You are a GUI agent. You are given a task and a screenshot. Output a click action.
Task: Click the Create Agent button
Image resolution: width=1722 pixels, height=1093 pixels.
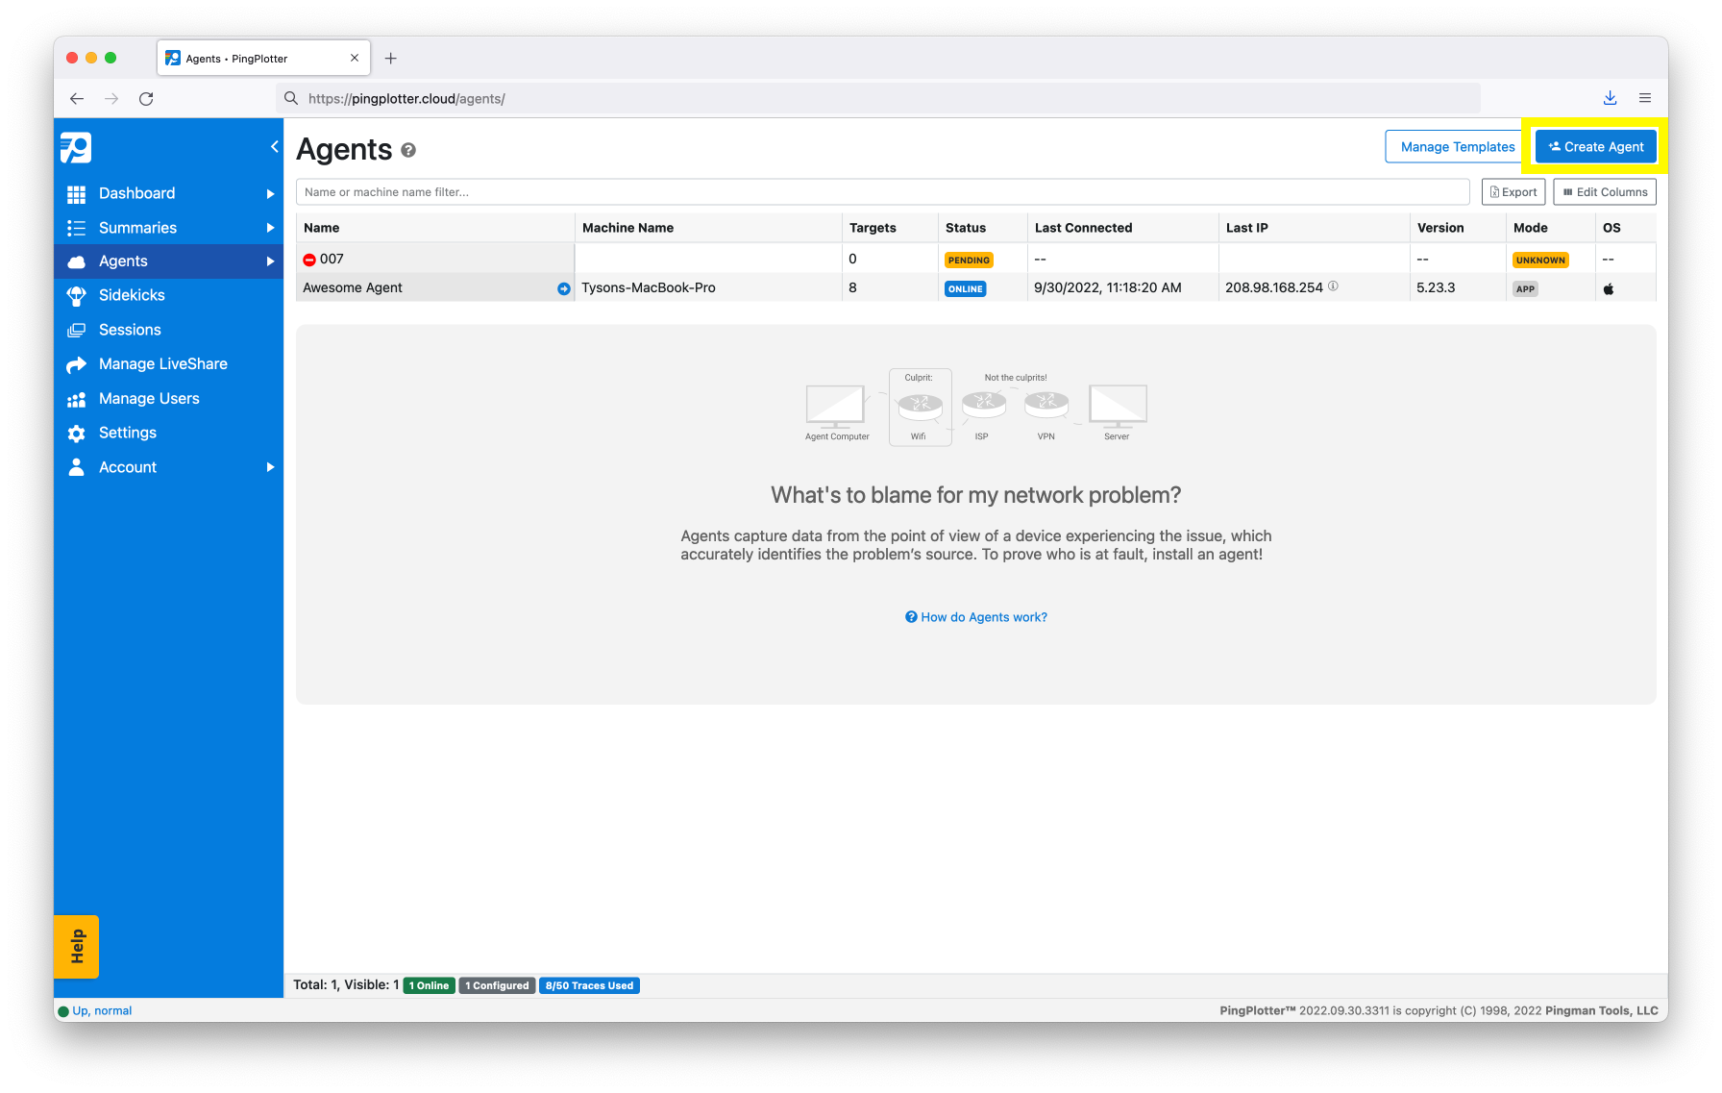[1595, 146]
